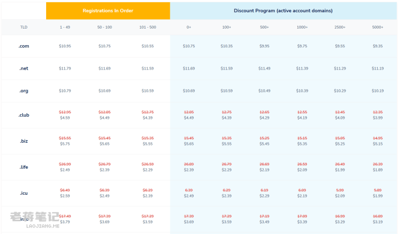Viewport: 398px width, 234px height.
Task: Select the .icu TLD label
Action: [x=23, y=193]
